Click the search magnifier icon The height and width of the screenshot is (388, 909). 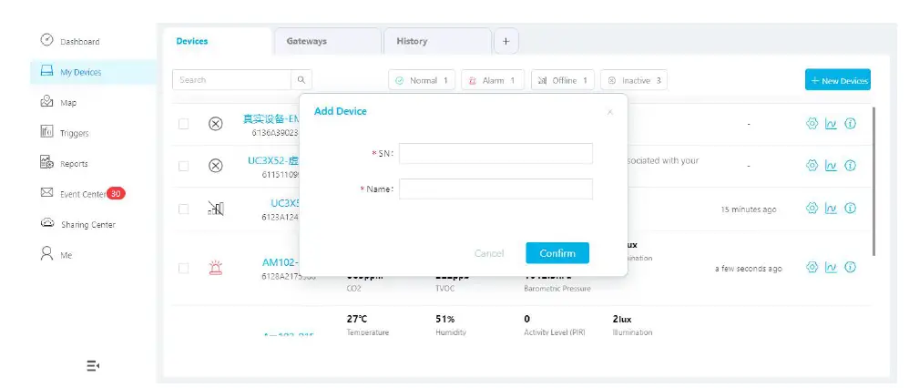(301, 80)
